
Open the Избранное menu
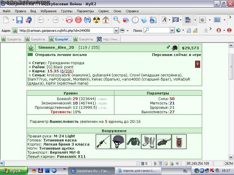point(48,11)
